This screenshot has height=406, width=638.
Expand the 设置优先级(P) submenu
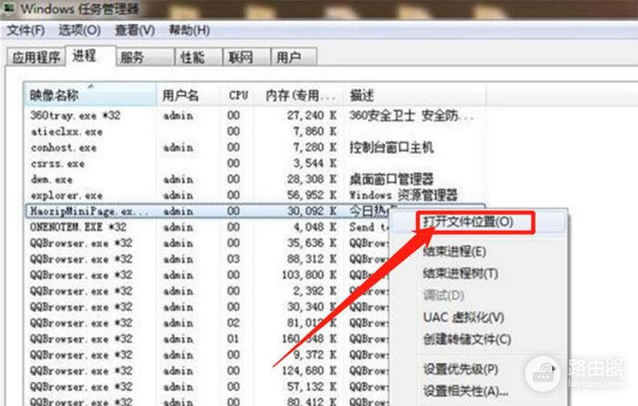[x=460, y=369]
